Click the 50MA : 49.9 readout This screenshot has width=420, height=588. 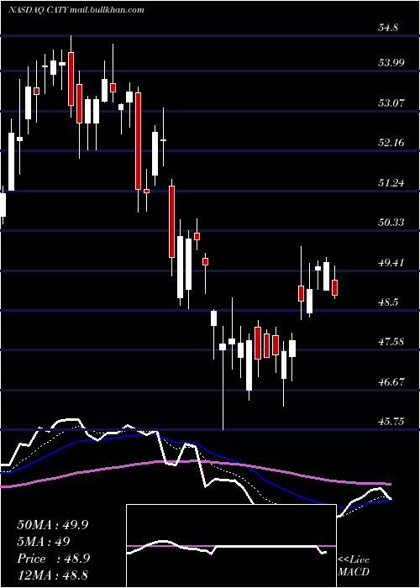[x=52, y=525]
